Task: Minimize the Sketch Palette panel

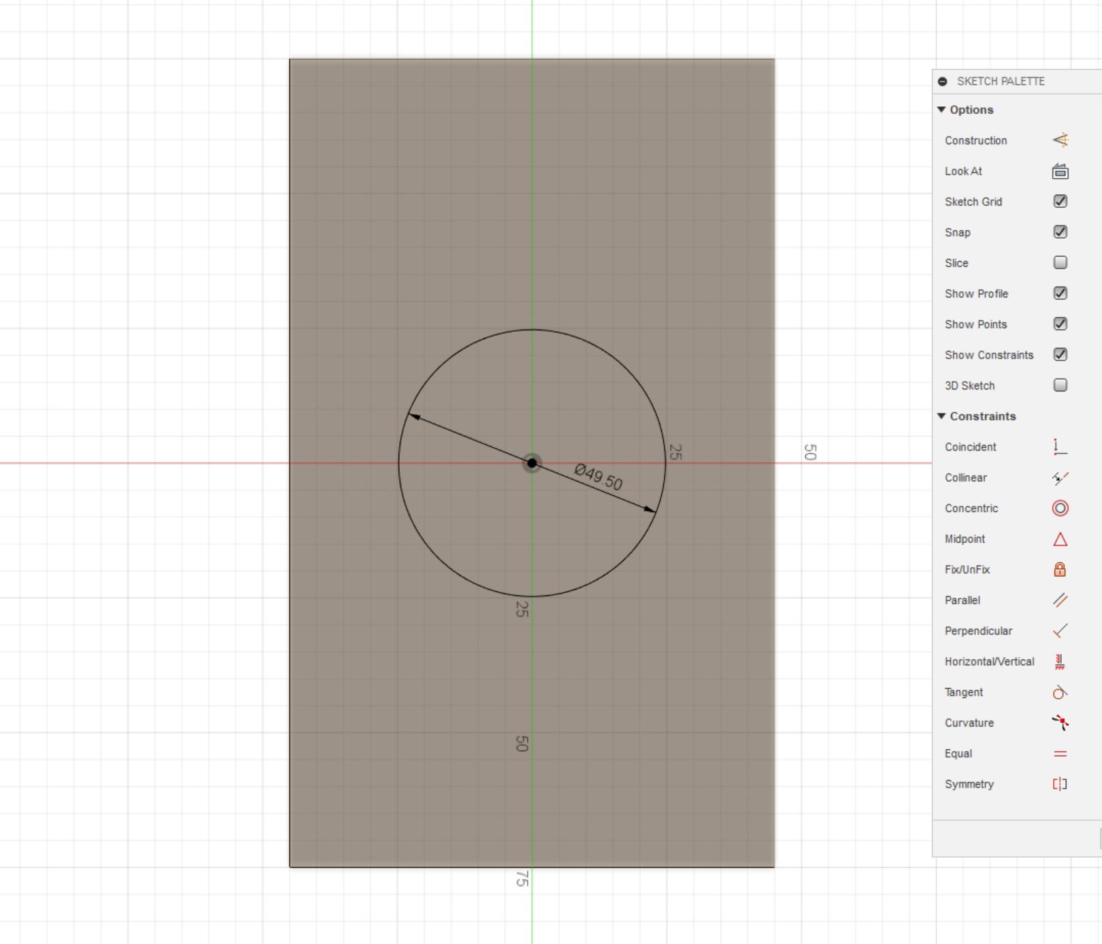Action: (x=943, y=81)
